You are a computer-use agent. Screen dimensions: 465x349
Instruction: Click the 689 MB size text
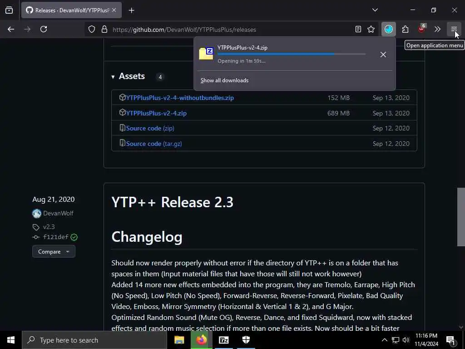[338, 113]
